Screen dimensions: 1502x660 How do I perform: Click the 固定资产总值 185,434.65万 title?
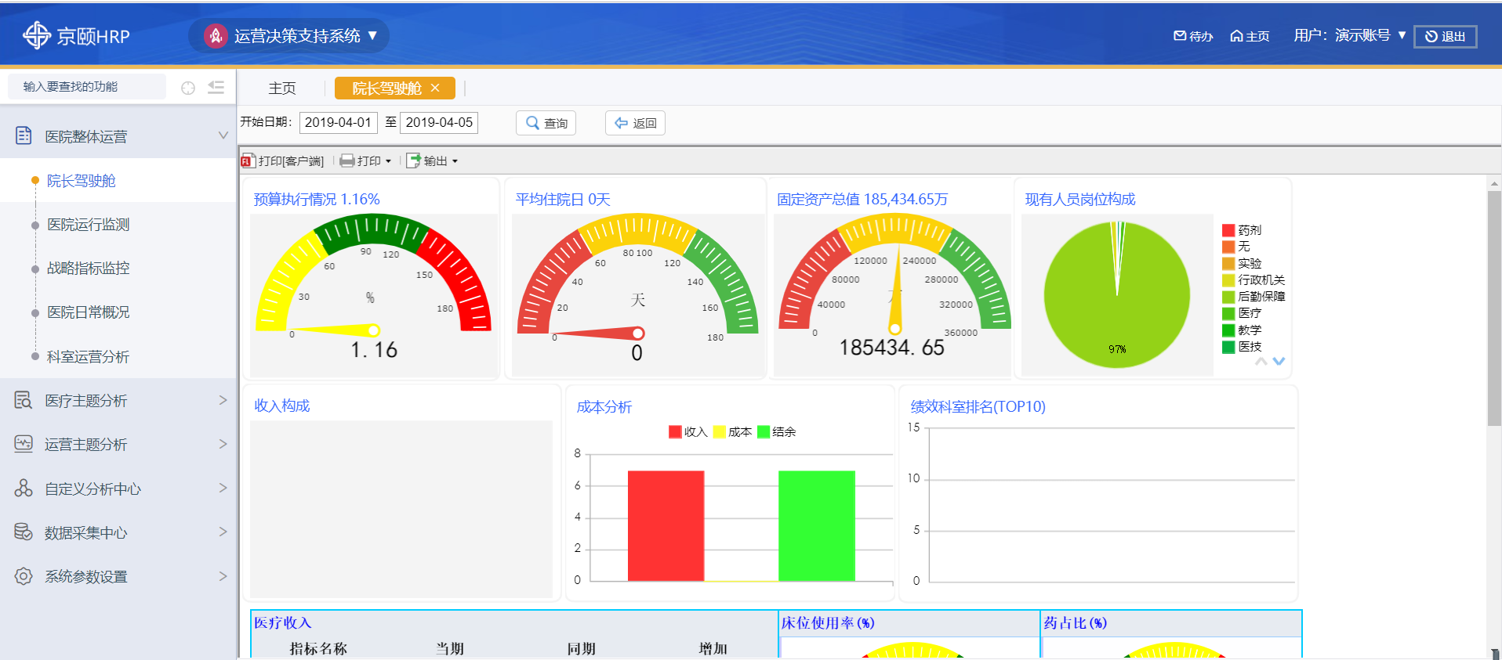(862, 200)
